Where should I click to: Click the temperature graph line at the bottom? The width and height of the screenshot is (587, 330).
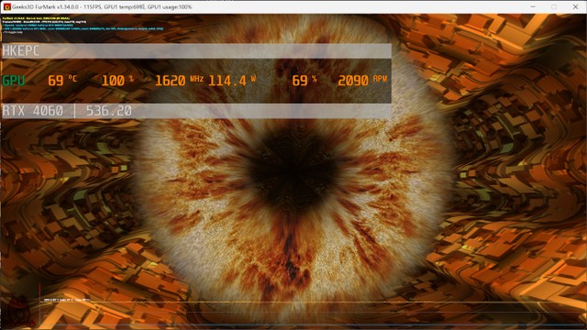click(x=313, y=302)
